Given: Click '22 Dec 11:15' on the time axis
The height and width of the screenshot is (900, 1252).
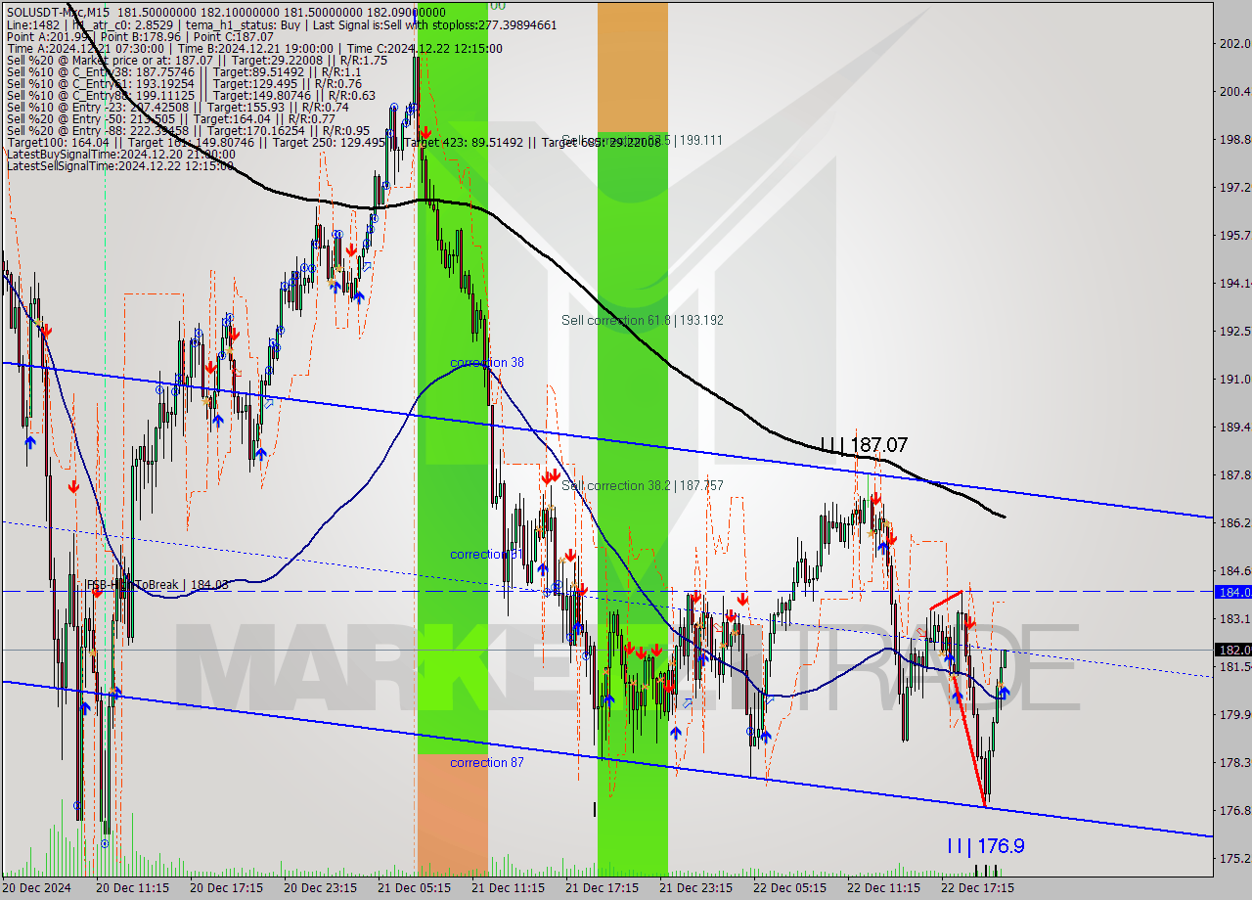Looking at the screenshot, I should pos(883,888).
